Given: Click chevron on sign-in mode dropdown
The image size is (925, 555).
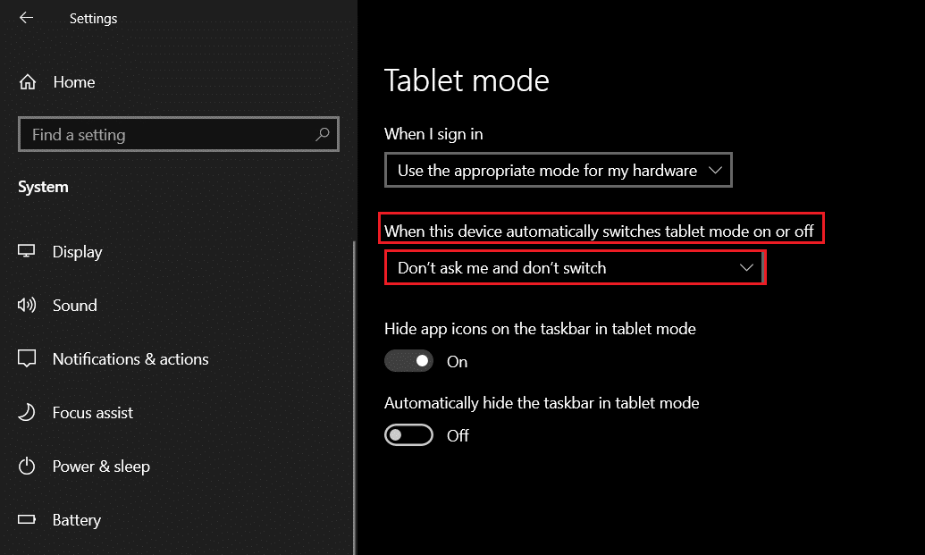Looking at the screenshot, I should pos(714,170).
